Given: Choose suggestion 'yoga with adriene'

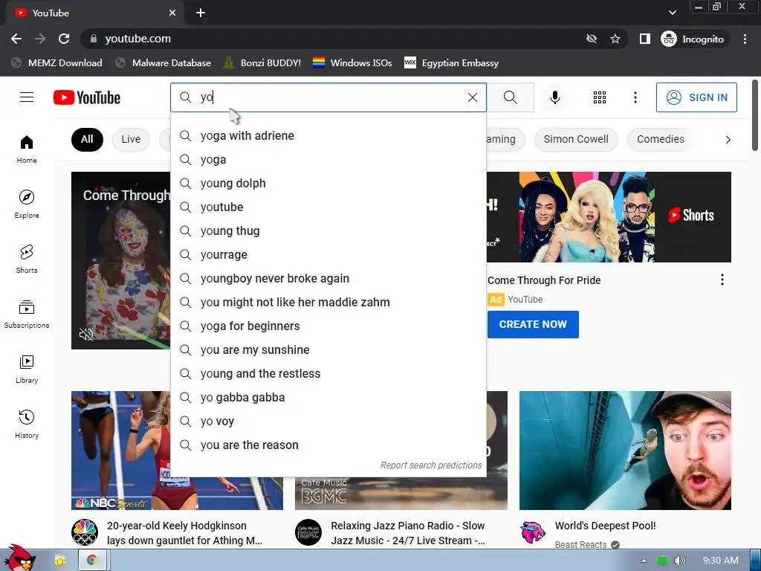Looking at the screenshot, I should point(328,135).
